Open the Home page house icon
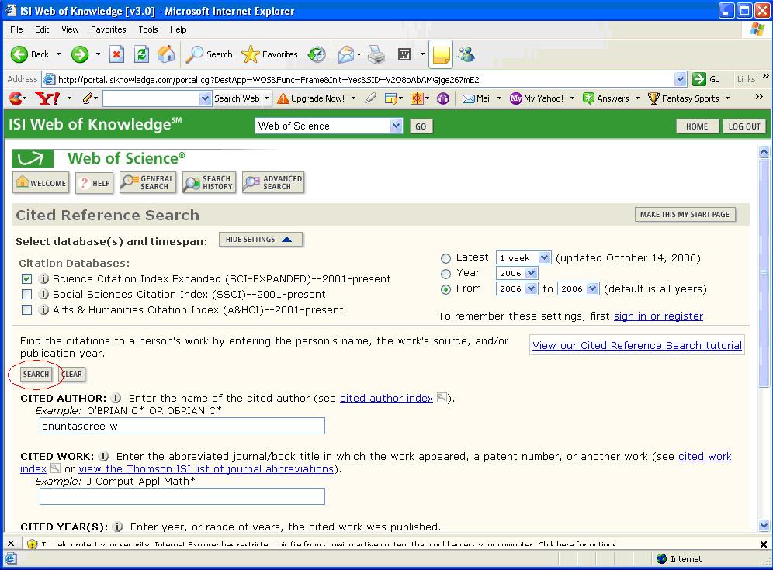 tap(166, 54)
